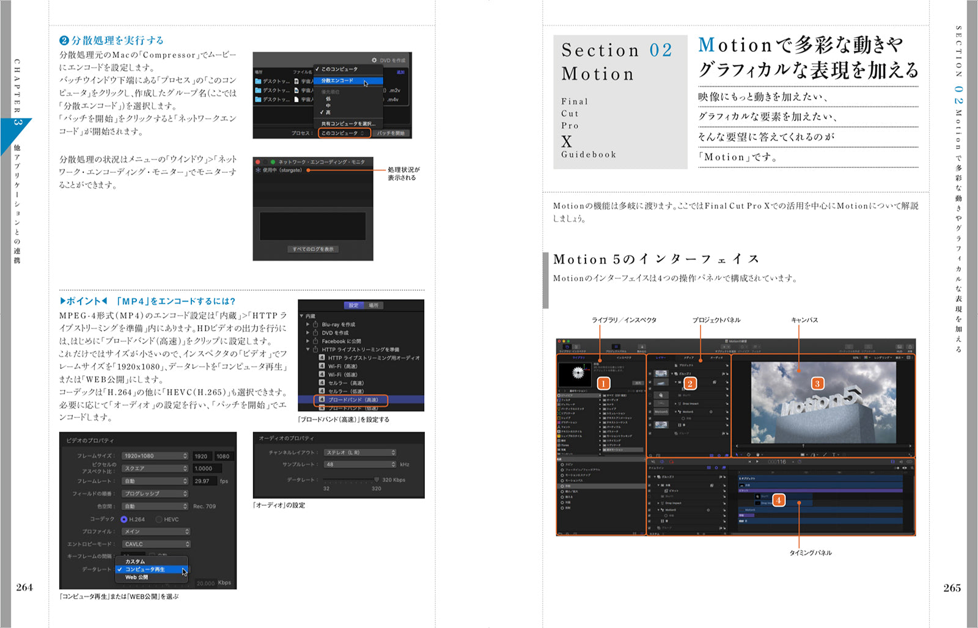The image size is (978, 628).
Task: Switch to the メディア tab in Motion
Action: 689,358
